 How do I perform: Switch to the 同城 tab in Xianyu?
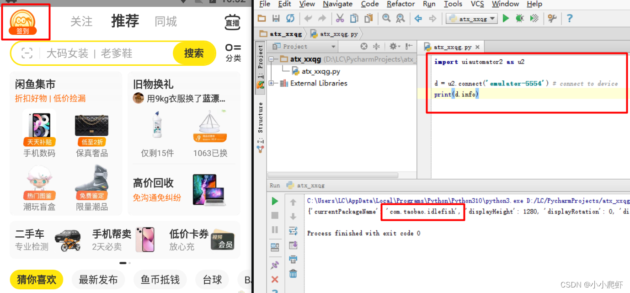tap(166, 21)
